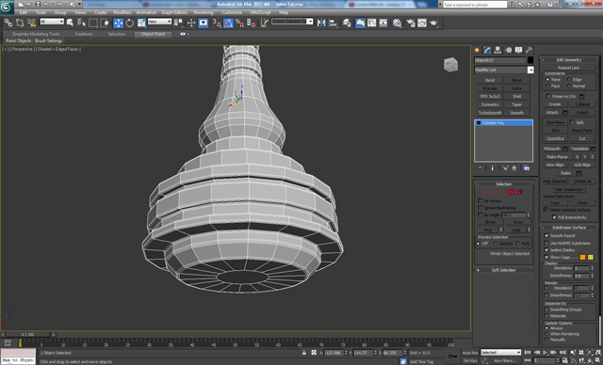Switch to the Display command panel

(x=519, y=50)
